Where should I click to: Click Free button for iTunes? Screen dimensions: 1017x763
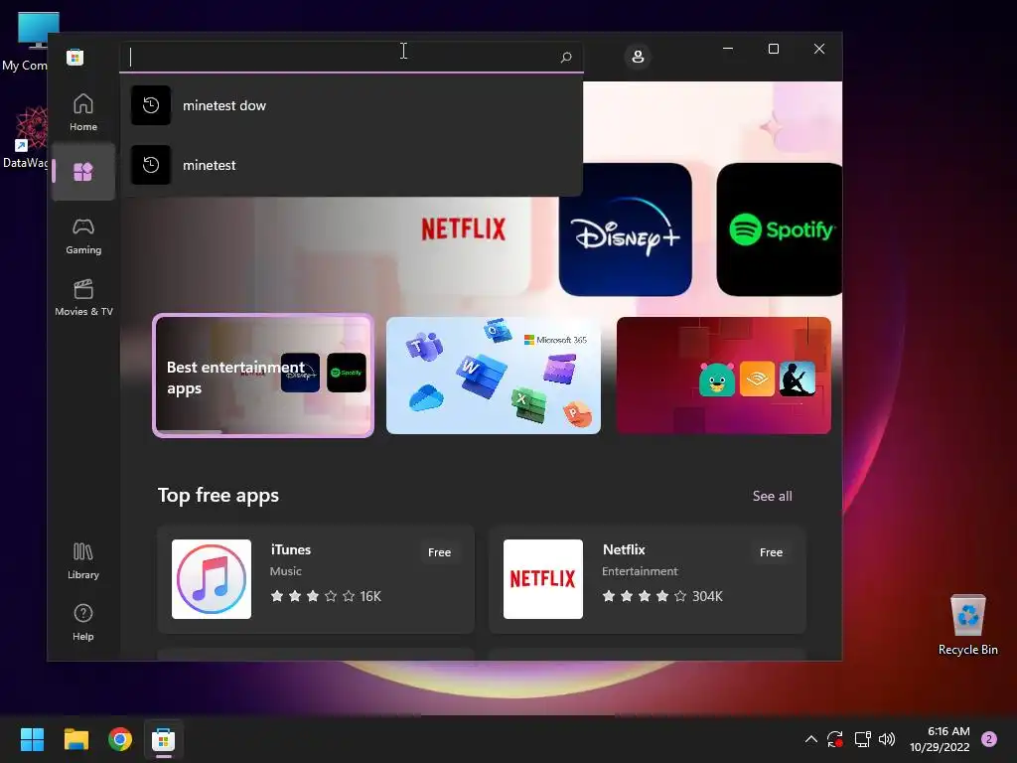tap(439, 552)
